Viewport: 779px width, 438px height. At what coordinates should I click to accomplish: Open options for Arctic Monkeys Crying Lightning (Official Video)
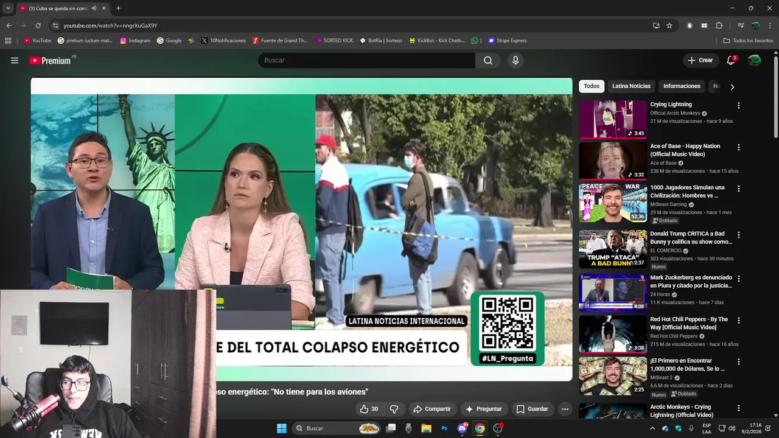[739, 408]
